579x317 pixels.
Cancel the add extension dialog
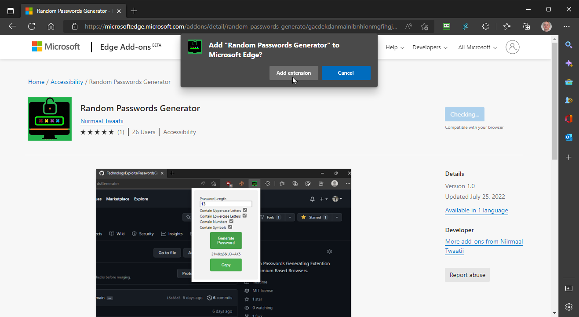point(346,73)
